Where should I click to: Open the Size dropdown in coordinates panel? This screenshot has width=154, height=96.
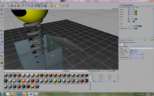coord(105,81)
